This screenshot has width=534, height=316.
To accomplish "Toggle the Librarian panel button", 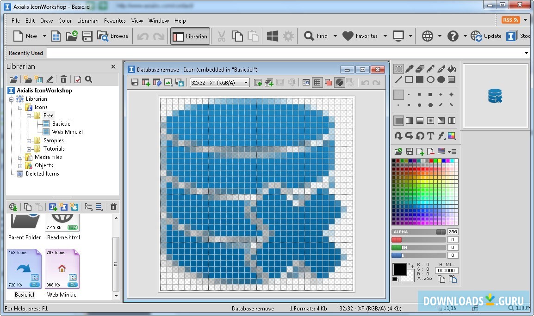I will 190,36.
